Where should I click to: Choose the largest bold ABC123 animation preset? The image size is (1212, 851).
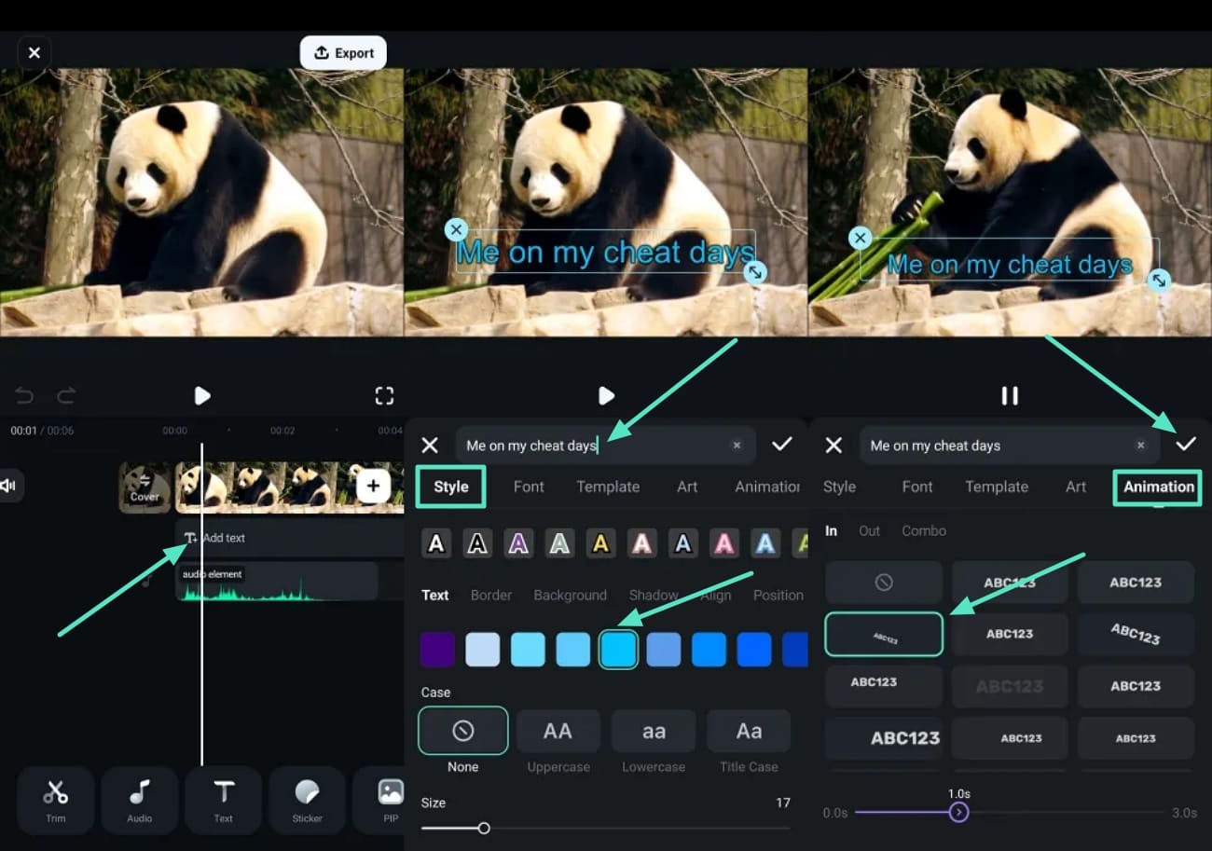pos(884,737)
